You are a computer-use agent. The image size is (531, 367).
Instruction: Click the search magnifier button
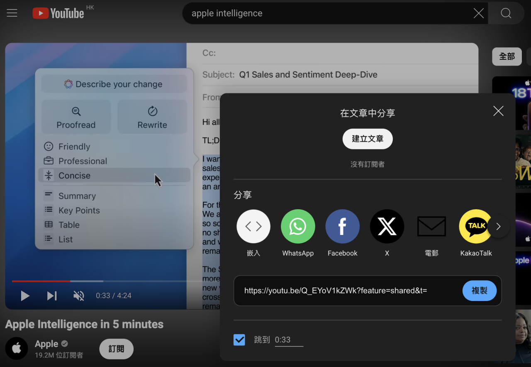coord(506,13)
